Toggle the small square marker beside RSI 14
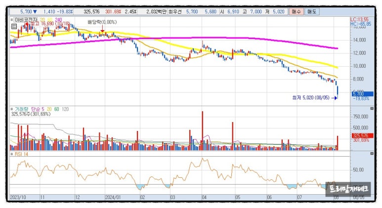The height and width of the screenshot is (208, 382). (x=12, y=154)
